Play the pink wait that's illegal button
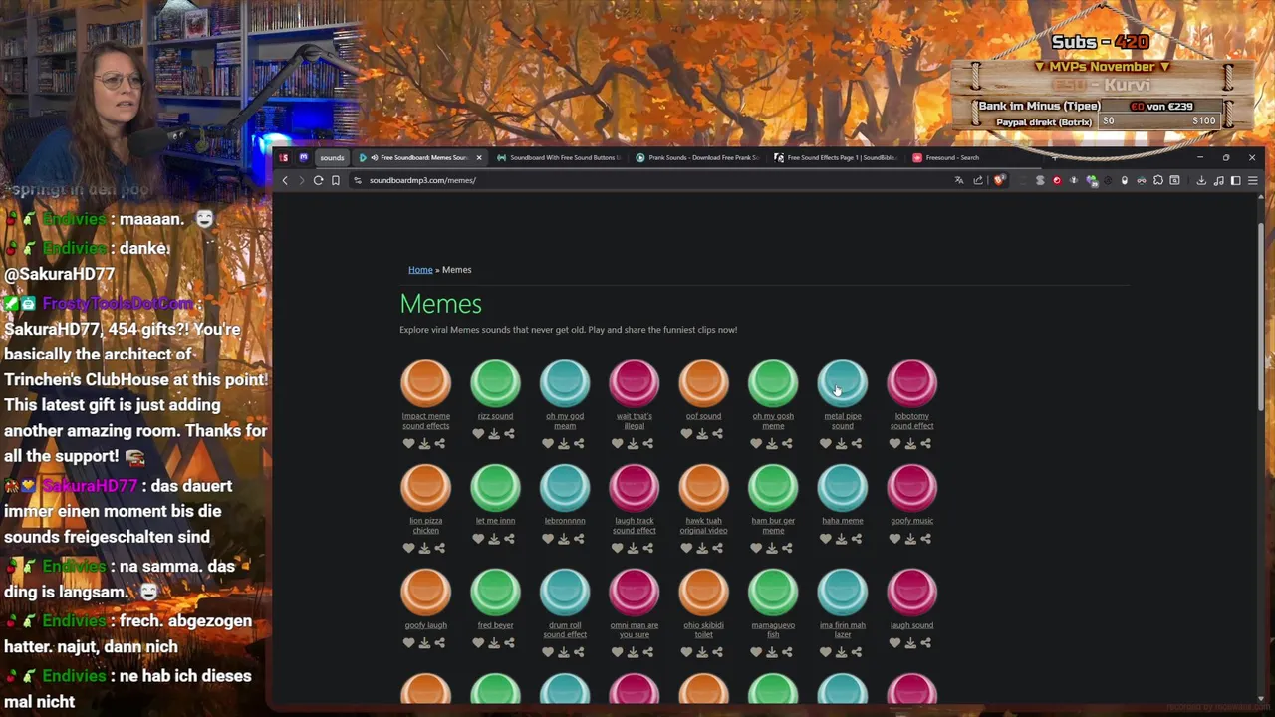This screenshot has height=717, width=1275. click(x=635, y=383)
